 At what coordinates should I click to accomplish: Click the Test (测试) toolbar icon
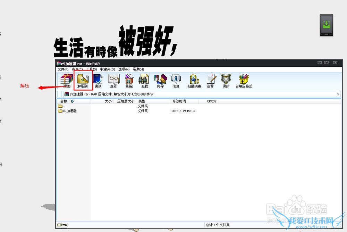pos(98,81)
